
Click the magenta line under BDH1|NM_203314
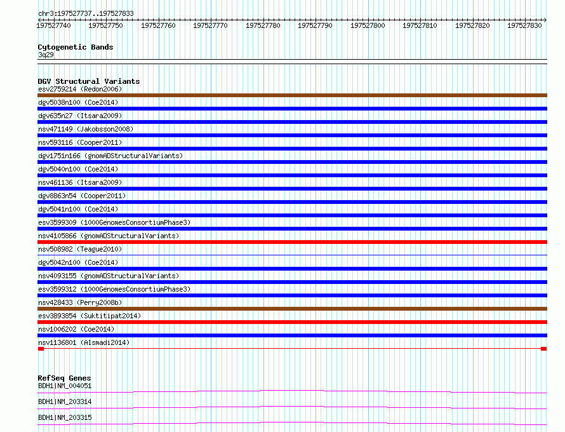292,407
